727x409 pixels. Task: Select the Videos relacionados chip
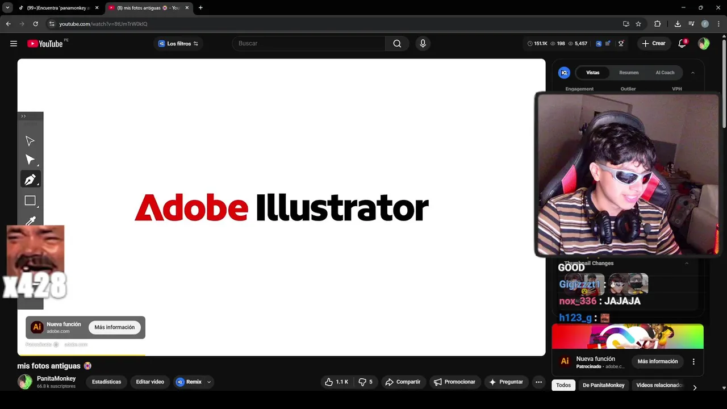(x=659, y=385)
